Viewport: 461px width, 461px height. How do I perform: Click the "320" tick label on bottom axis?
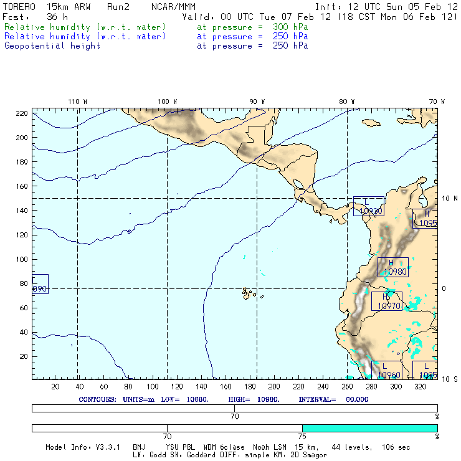(420, 387)
